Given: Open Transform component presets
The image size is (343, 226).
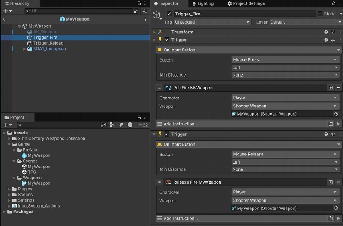Looking at the screenshot, I should [333, 32].
